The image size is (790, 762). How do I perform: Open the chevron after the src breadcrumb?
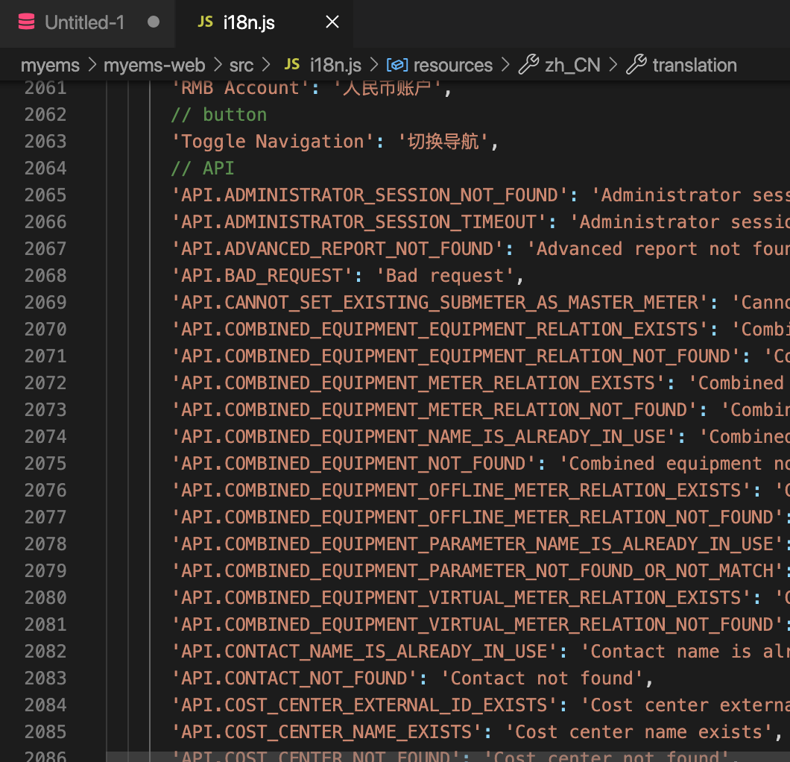pyautogui.click(x=265, y=66)
